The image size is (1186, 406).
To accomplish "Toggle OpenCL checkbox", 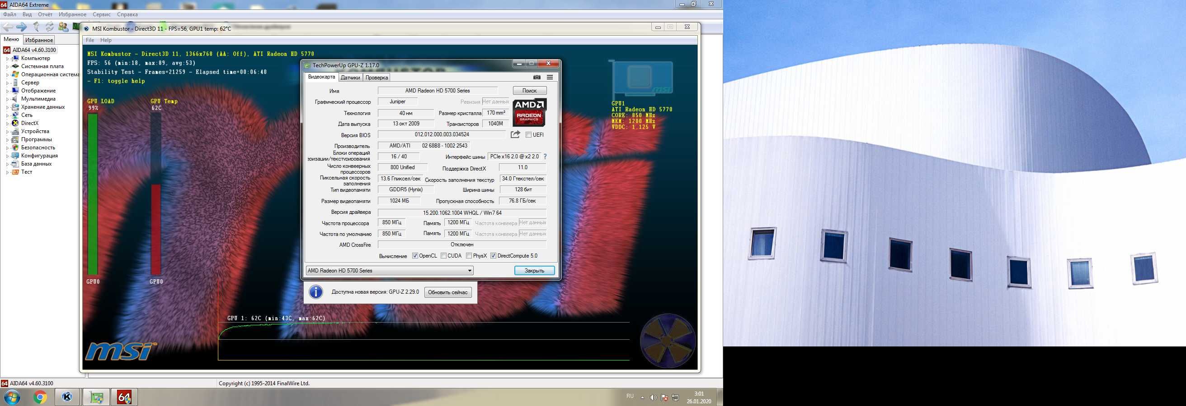I will pyautogui.click(x=415, y=256).
